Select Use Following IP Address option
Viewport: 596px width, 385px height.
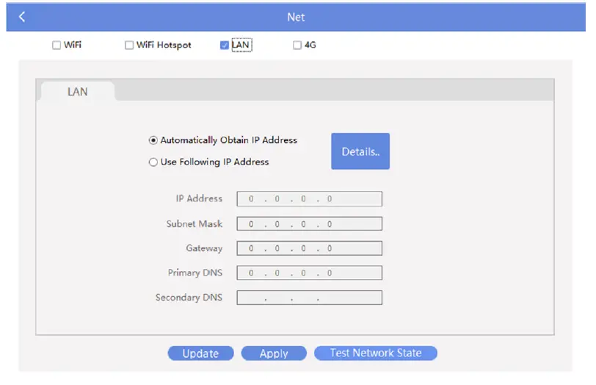tap(153, 162)
